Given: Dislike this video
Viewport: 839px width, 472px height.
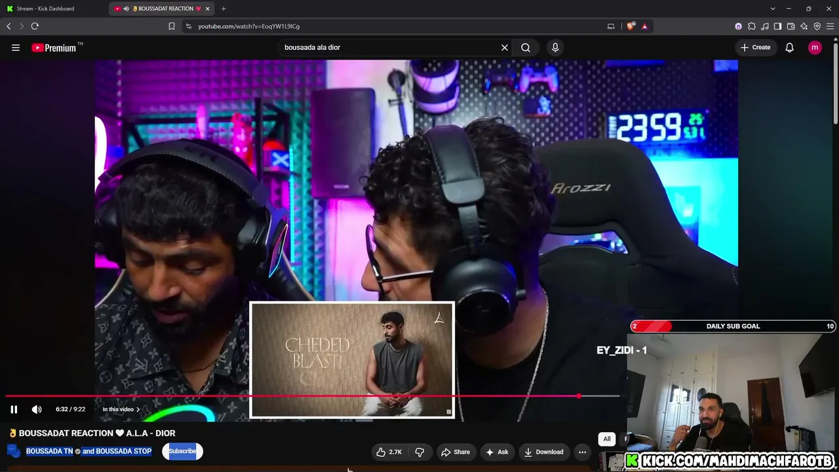Looking at the screenshot, I should [419, 452].
